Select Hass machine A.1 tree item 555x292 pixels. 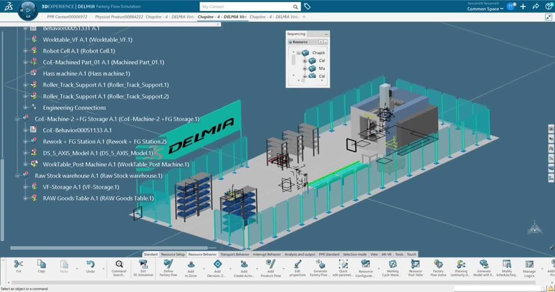point(86,73)
